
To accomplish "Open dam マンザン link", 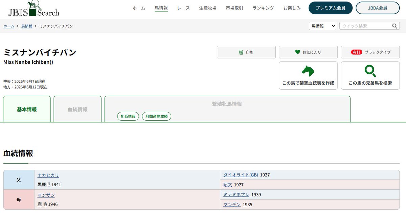I will coord(46,195).
